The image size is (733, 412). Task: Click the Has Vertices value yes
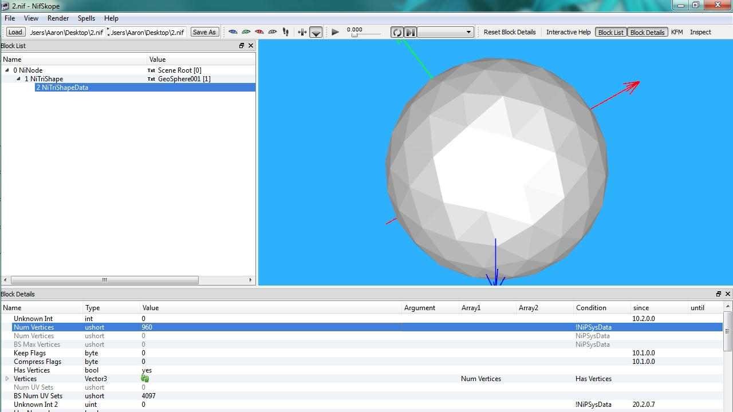click(147, 370)
